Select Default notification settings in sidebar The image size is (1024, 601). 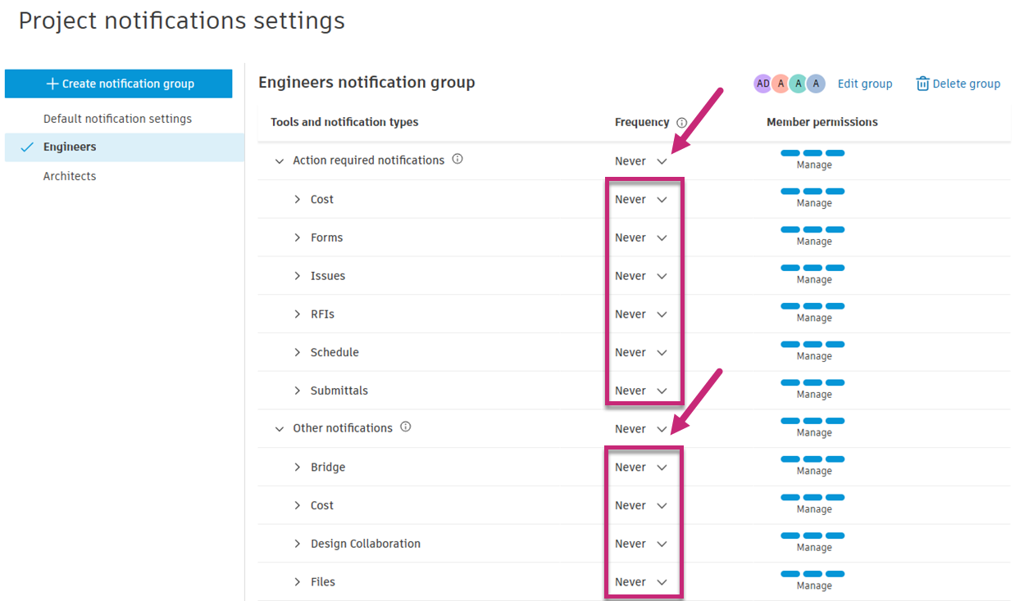(117, 119)
